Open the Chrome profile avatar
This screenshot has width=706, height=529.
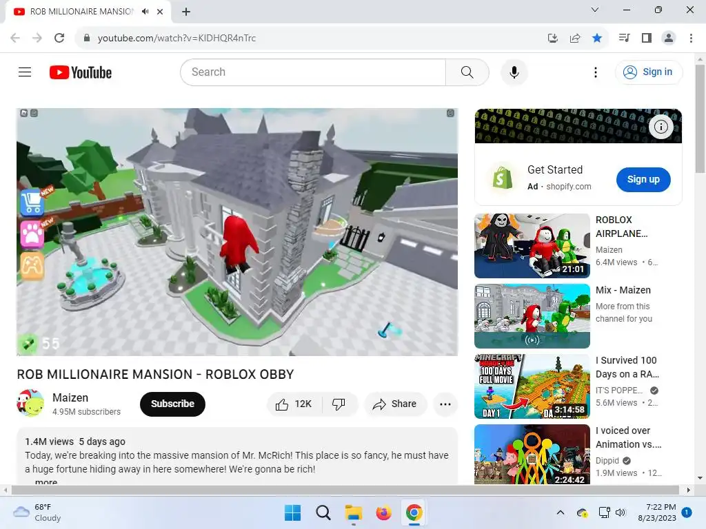pyautogui.click(x=669, y=38)
